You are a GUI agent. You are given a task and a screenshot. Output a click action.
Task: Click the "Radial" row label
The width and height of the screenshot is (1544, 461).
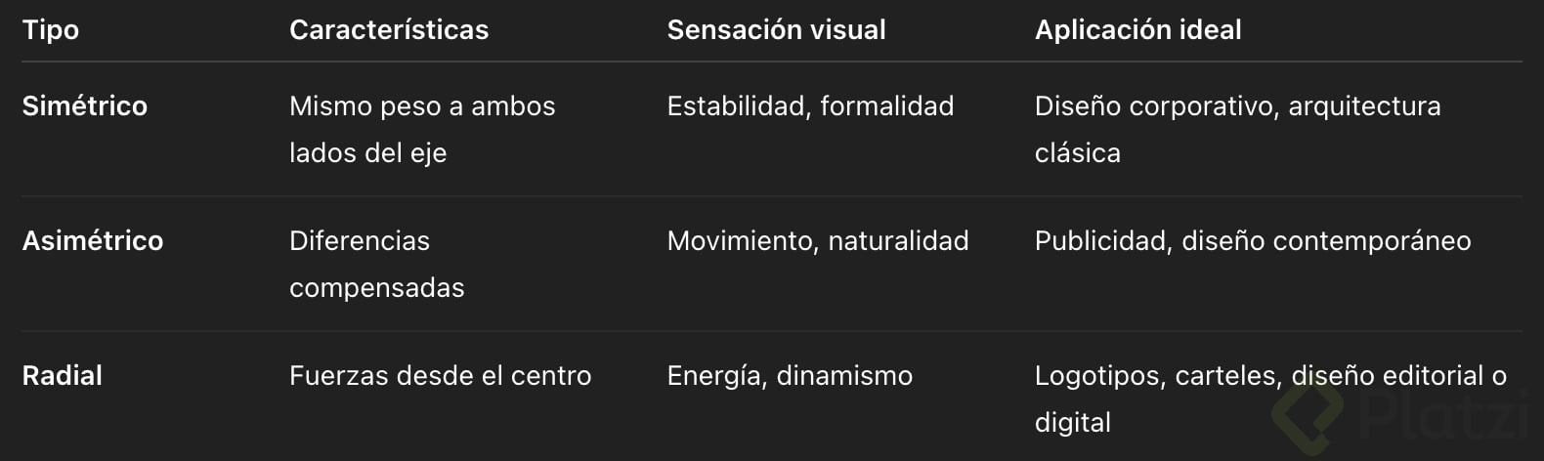[63, 376]
